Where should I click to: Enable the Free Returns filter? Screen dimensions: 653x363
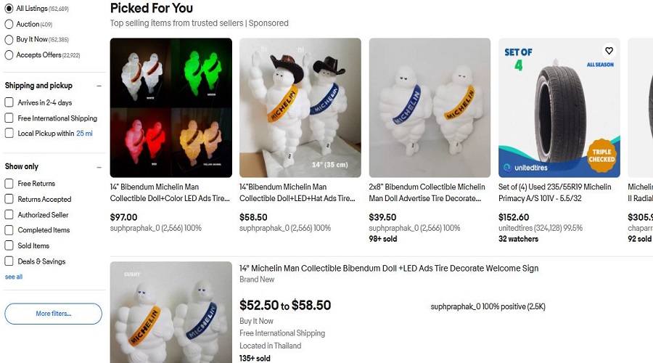pos(9,184)
